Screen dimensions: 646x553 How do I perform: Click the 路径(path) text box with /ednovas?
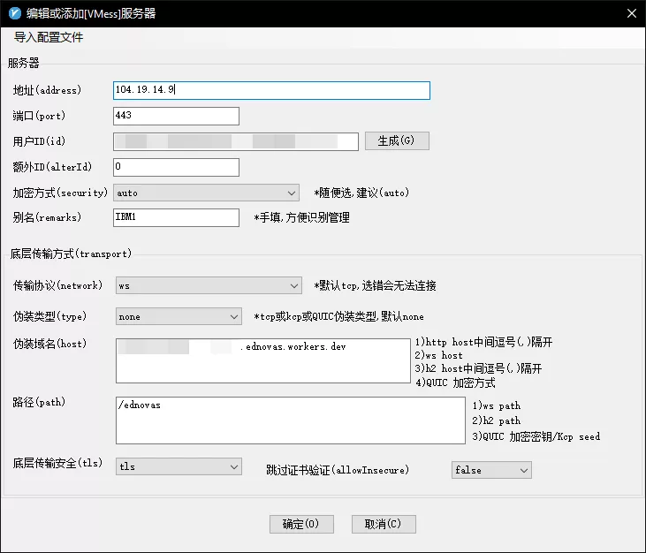point(291,420)
